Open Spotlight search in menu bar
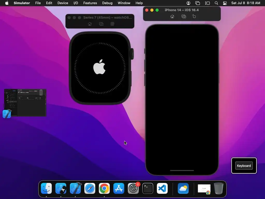The height and width of the screenshot is (199, 265). pyautogui.click(x=216, y=3)
